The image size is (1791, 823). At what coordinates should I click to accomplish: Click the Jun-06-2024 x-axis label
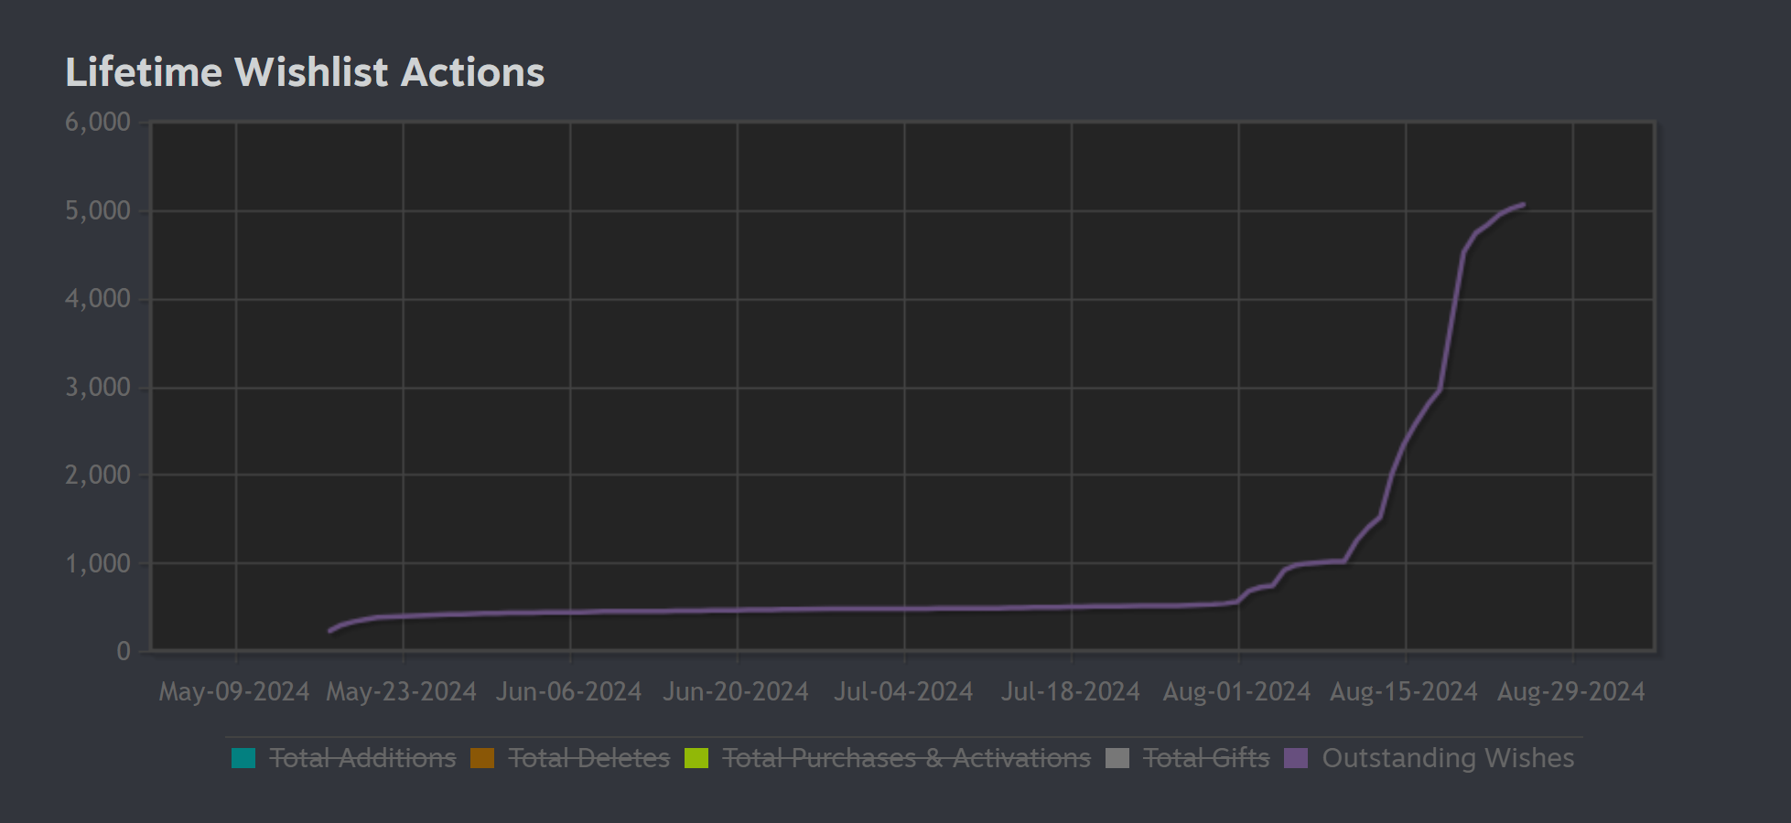568,691
